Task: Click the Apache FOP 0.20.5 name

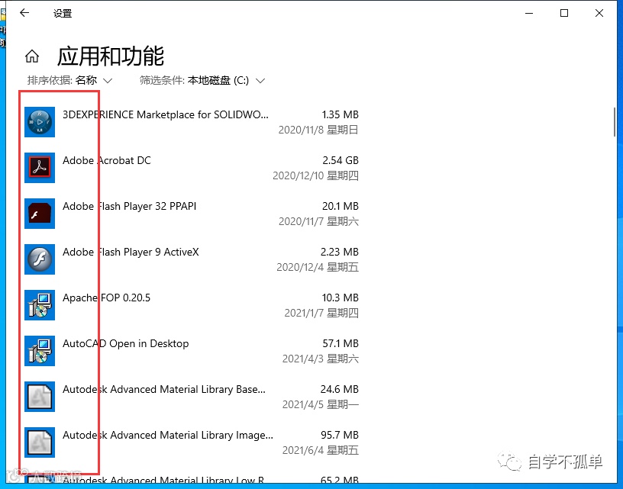Action: [x=106, y=298]
